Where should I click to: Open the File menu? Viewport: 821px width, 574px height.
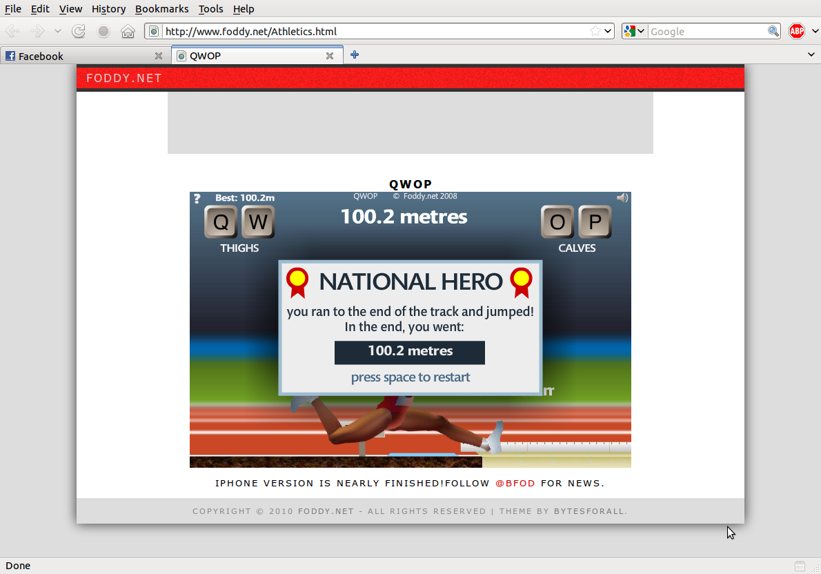coord(13,9)
